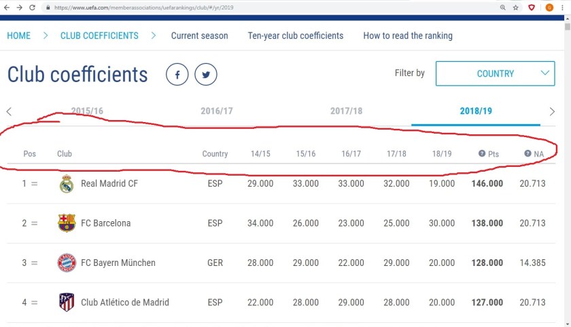The height and width of the screenshot is (327, 571).
Task: Bookmark this page with the star icon
Action: 516,7
